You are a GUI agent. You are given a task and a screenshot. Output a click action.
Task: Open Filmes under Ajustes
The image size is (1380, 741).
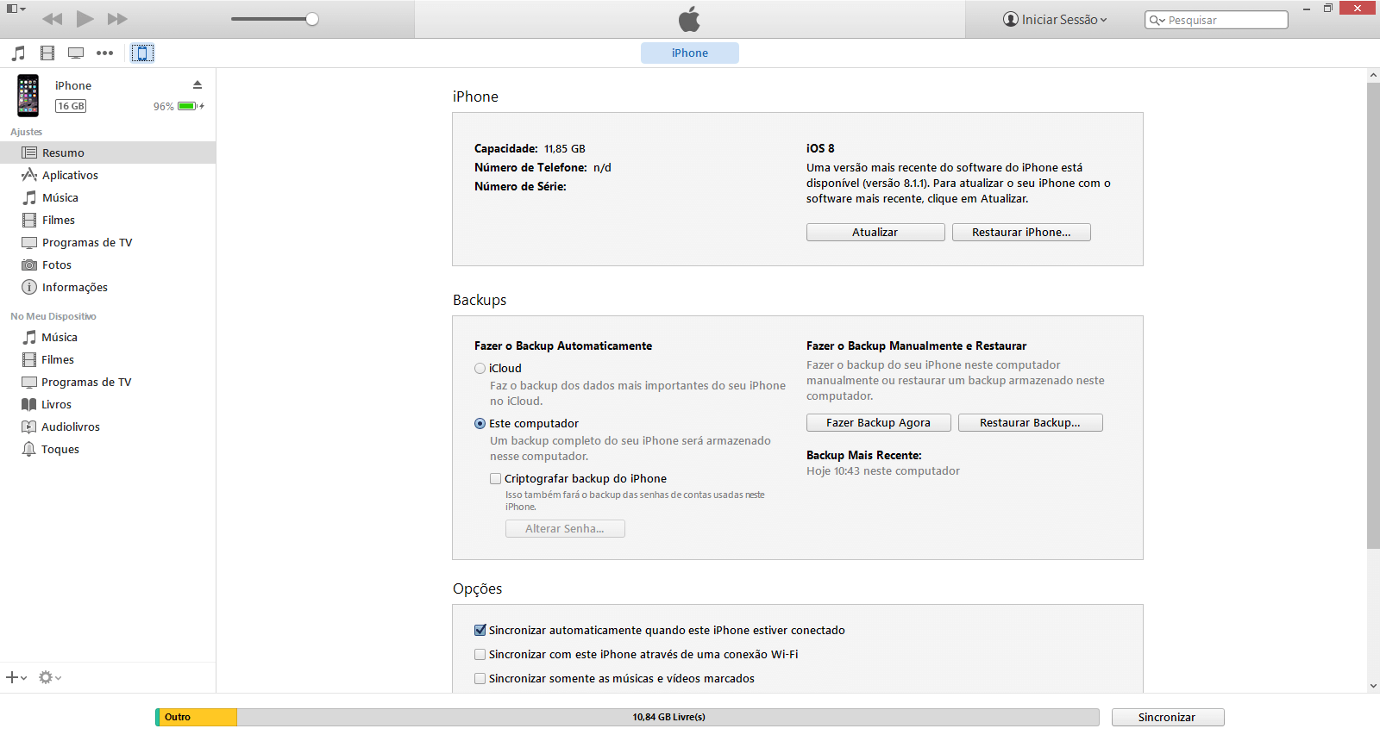coord(108,220)
